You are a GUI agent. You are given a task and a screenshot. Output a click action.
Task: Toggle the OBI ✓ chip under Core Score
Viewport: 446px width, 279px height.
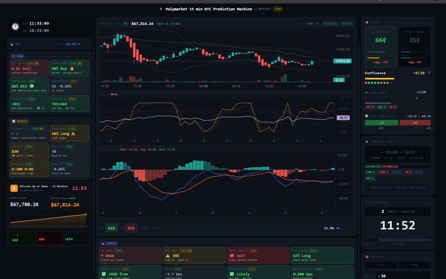pyautogui.click(x=382, y=107)
